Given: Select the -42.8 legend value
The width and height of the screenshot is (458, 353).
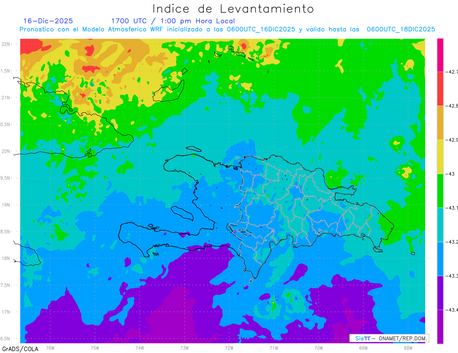Looking at the screenshot, I should click(x=452, y=106).
